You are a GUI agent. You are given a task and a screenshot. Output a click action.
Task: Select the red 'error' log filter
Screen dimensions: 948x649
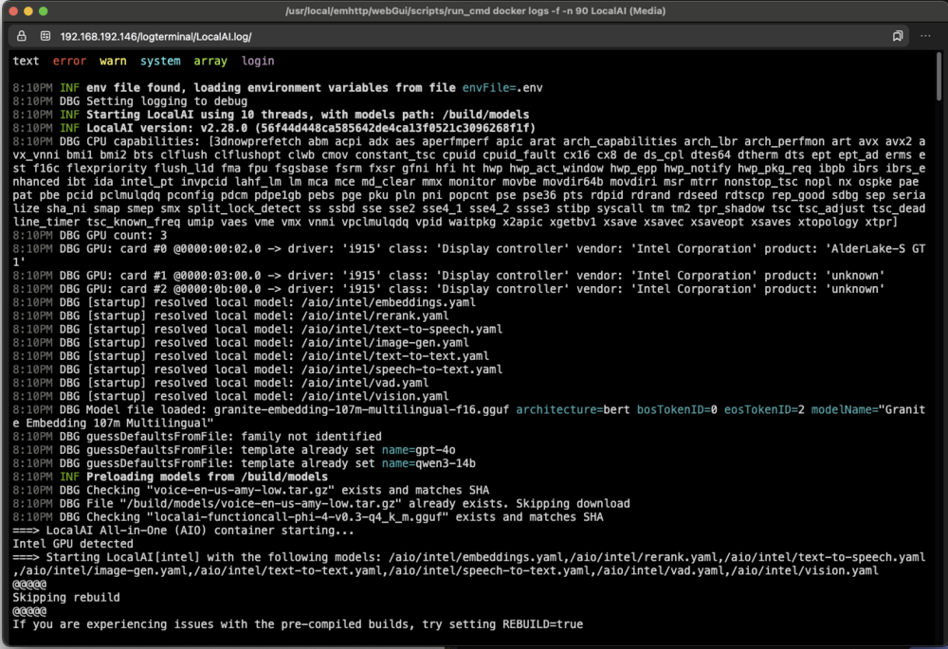click(x=69, y=61)
